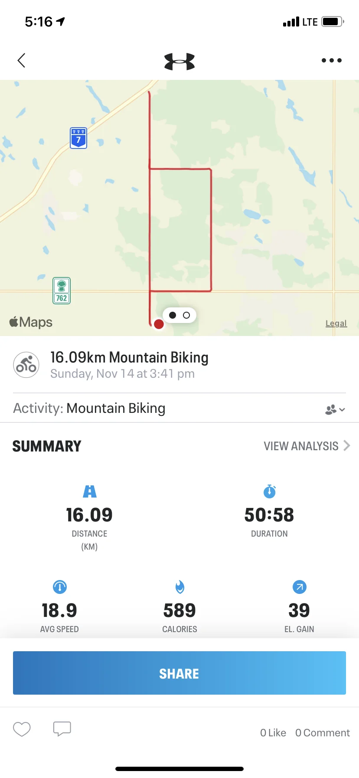The width and height of the screenshot is (359, 778).
Task: Select the first map page dot
Action: 173,315
